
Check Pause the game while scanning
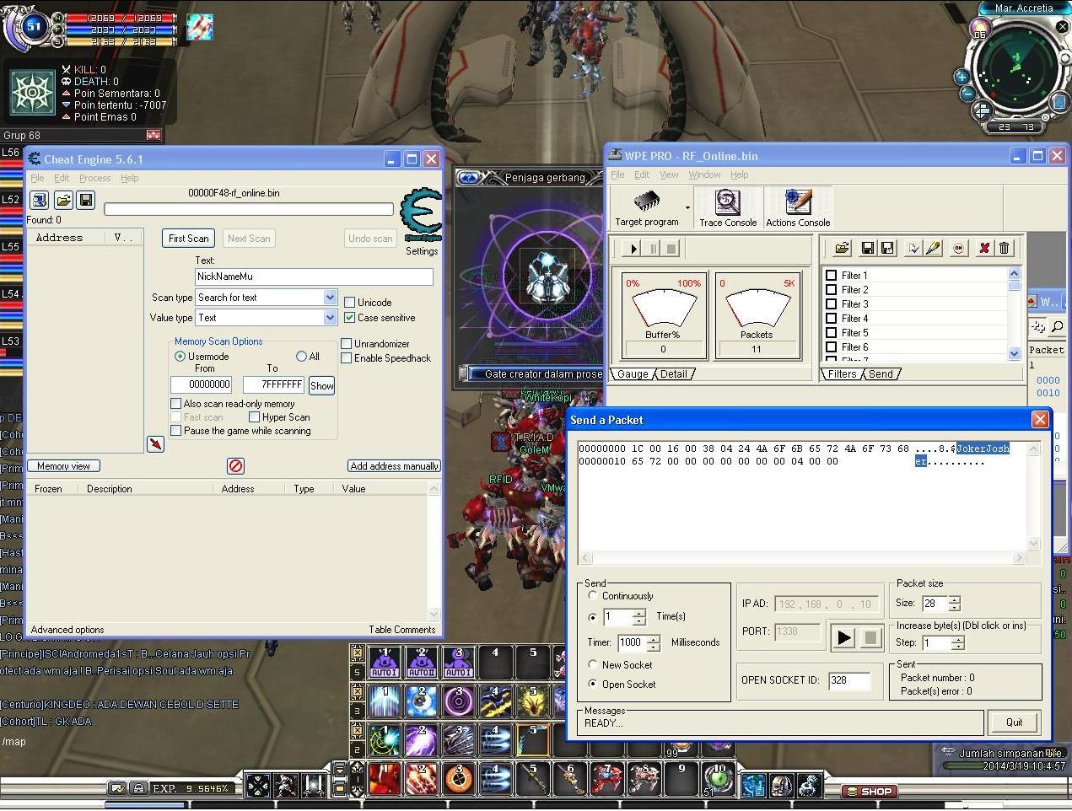pos(175,431)
